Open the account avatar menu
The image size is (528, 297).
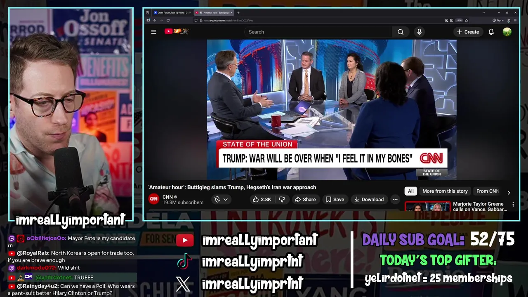click(507, 32)
